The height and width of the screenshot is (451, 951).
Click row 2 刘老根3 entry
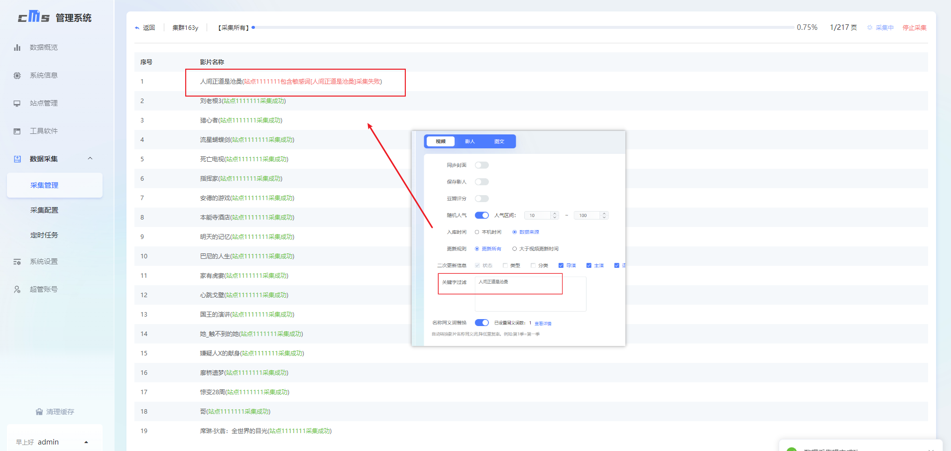pyautogui.click(x=243, y=101)
